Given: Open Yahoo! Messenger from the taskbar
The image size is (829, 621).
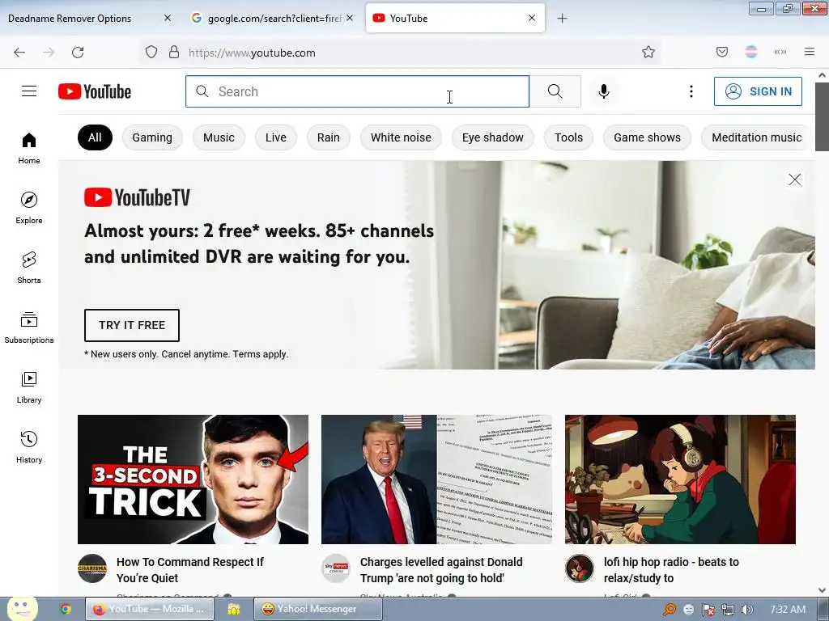Looking at the screenshot, I should click(317, 609).
